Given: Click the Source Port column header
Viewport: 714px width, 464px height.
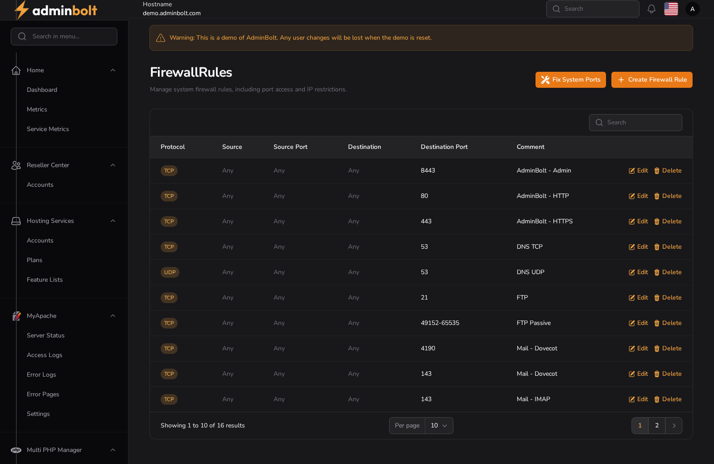Looking at the screenshot, I should click(x=291, y=147).
